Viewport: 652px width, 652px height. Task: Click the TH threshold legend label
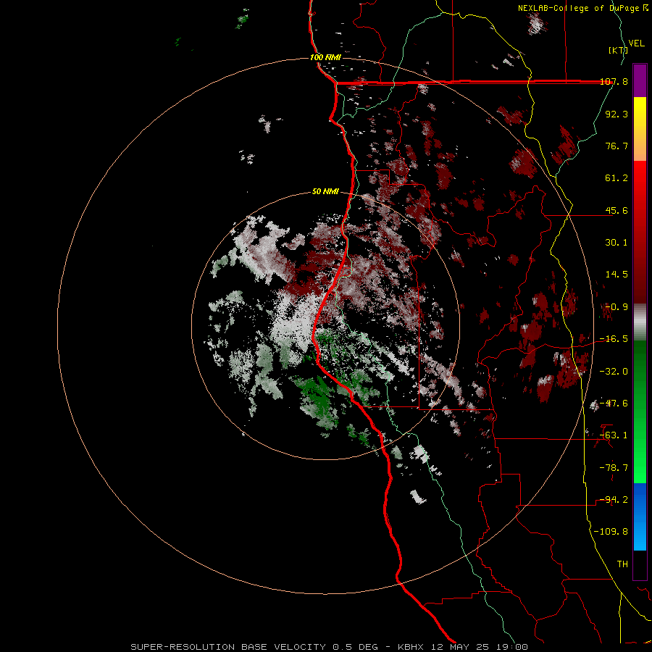click(x=622, y=564)
